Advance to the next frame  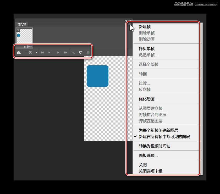(x=65, y=52)
